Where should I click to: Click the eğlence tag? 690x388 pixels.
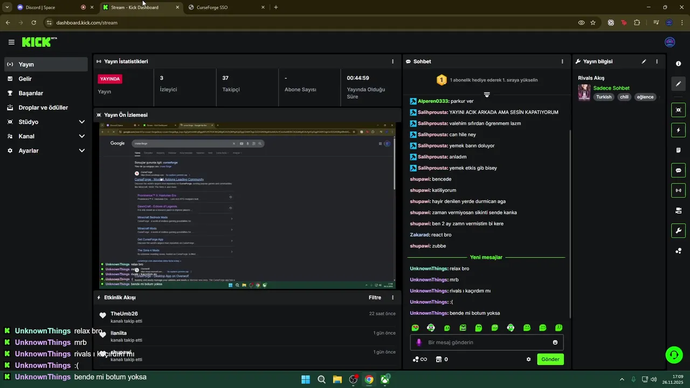click(645, 97)
